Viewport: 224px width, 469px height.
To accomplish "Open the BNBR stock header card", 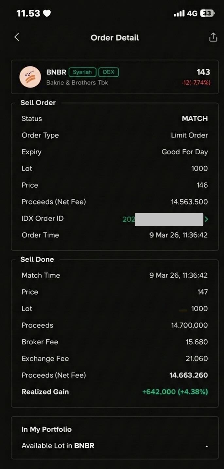I will pos(115,77).
